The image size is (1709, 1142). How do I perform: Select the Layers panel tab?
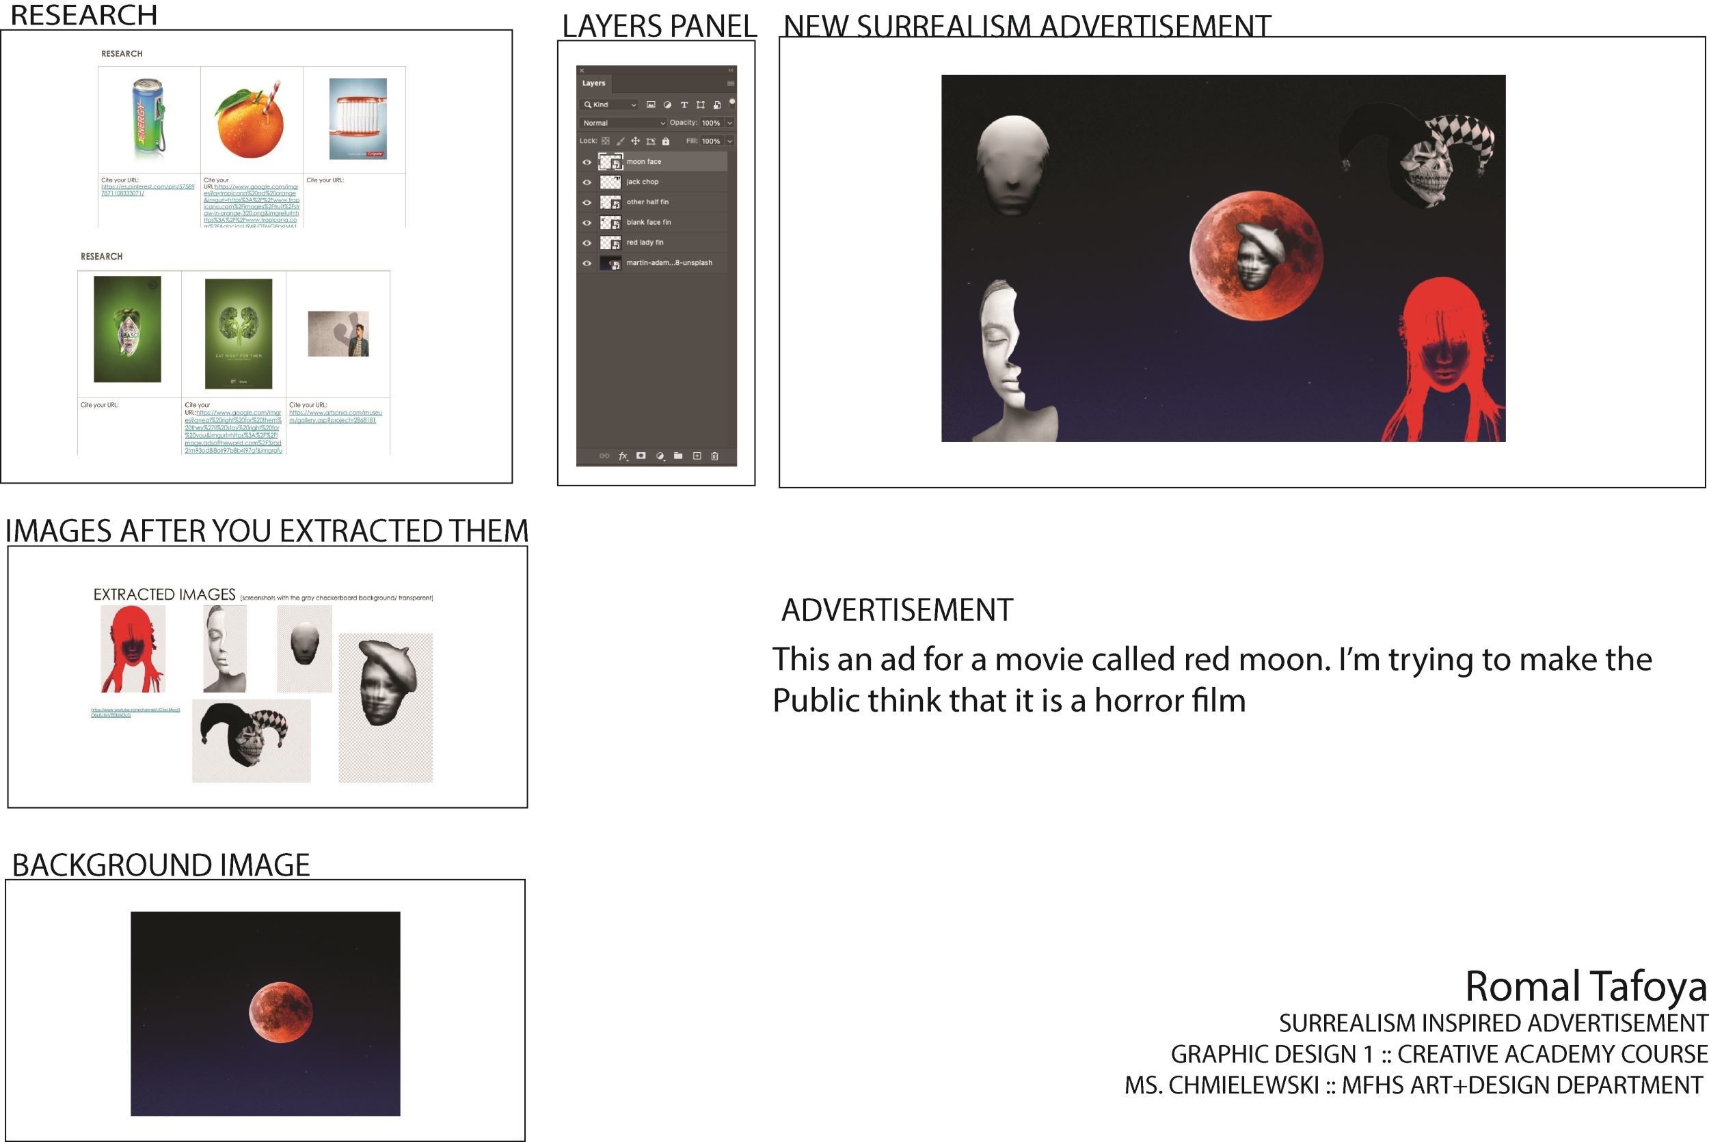[593, 83]
